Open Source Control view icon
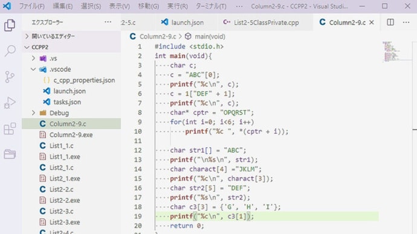Viewport: 417px width, 234px height. click(10, 77)
